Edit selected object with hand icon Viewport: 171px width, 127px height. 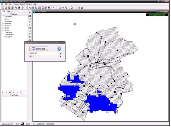pos(10,93)
